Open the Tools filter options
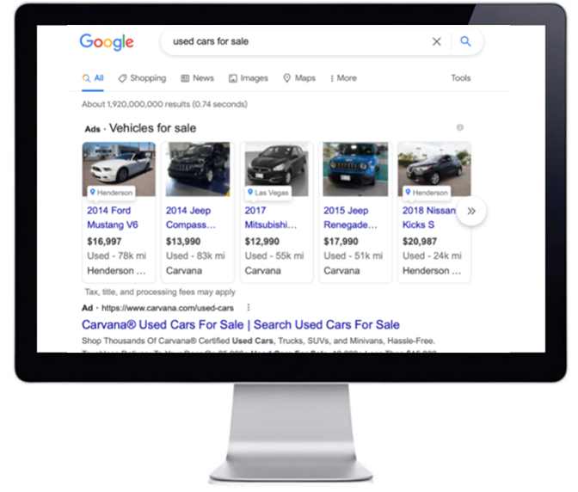This screenshot has width=578, height=492. coord(461,78)
